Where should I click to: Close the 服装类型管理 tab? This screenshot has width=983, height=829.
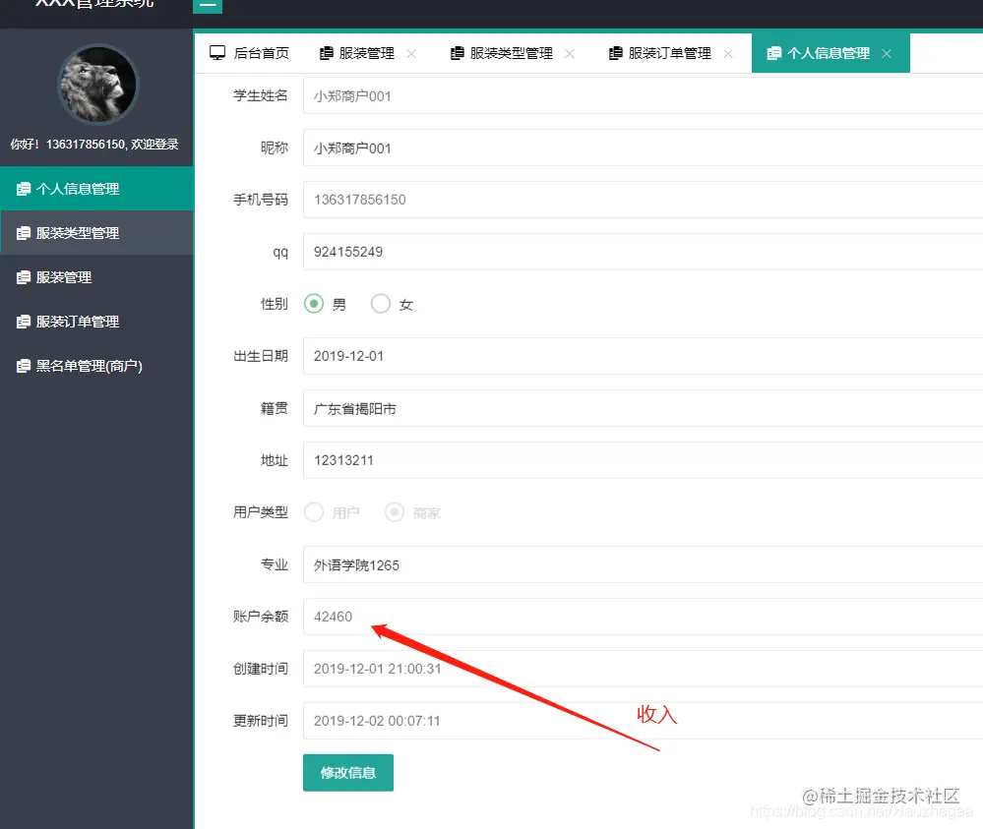click(x=569, y=54)
